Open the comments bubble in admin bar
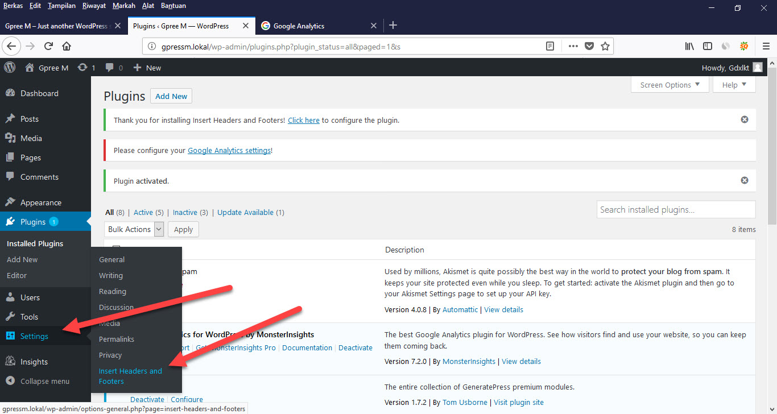Image resolution: width=777 pixels, height=414 pixels. [x=110, y=67]
